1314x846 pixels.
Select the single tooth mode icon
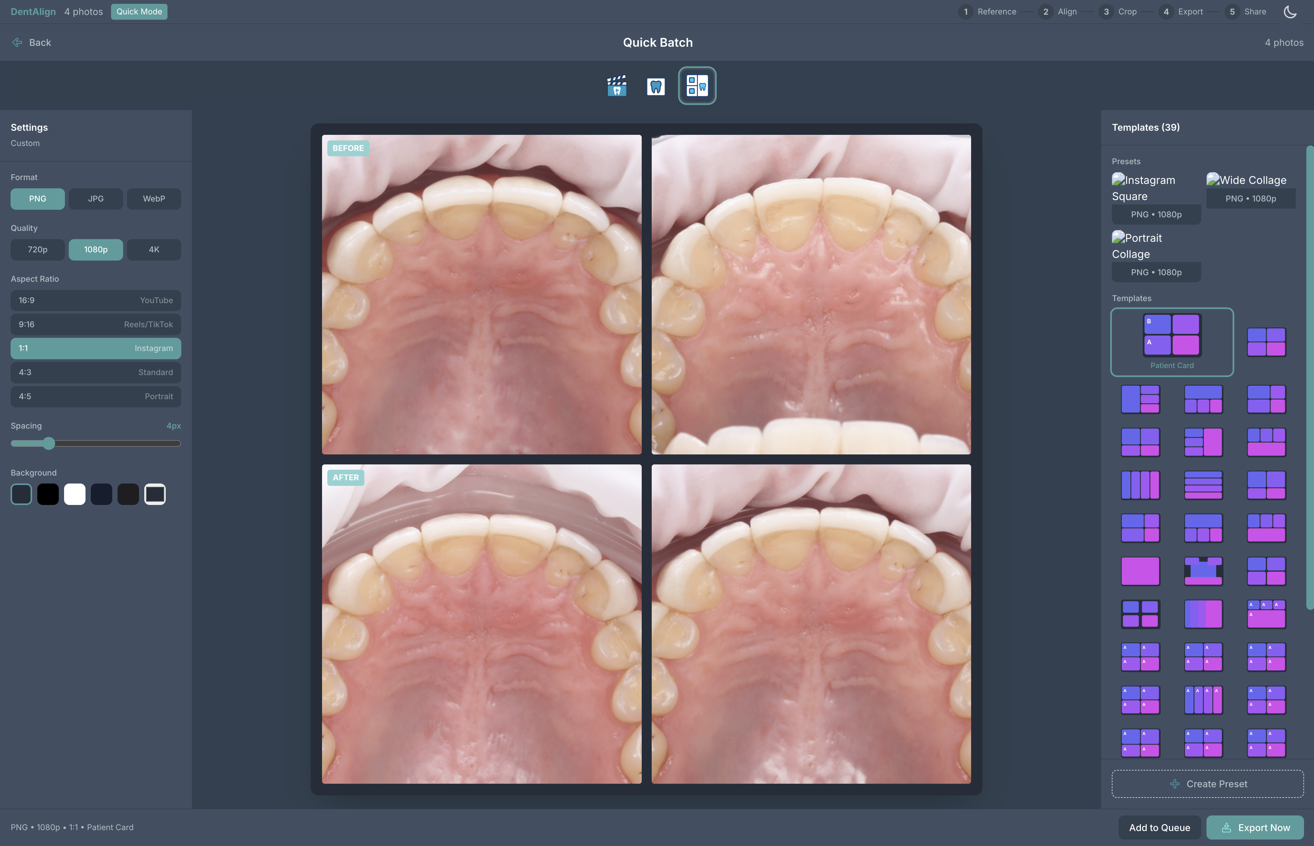(655, 86)
